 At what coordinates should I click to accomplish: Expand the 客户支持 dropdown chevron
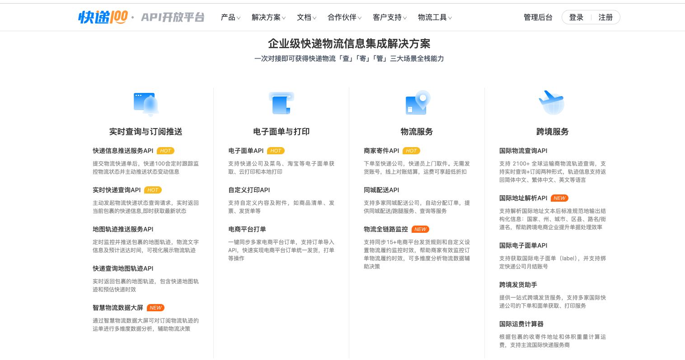point(405,18)
